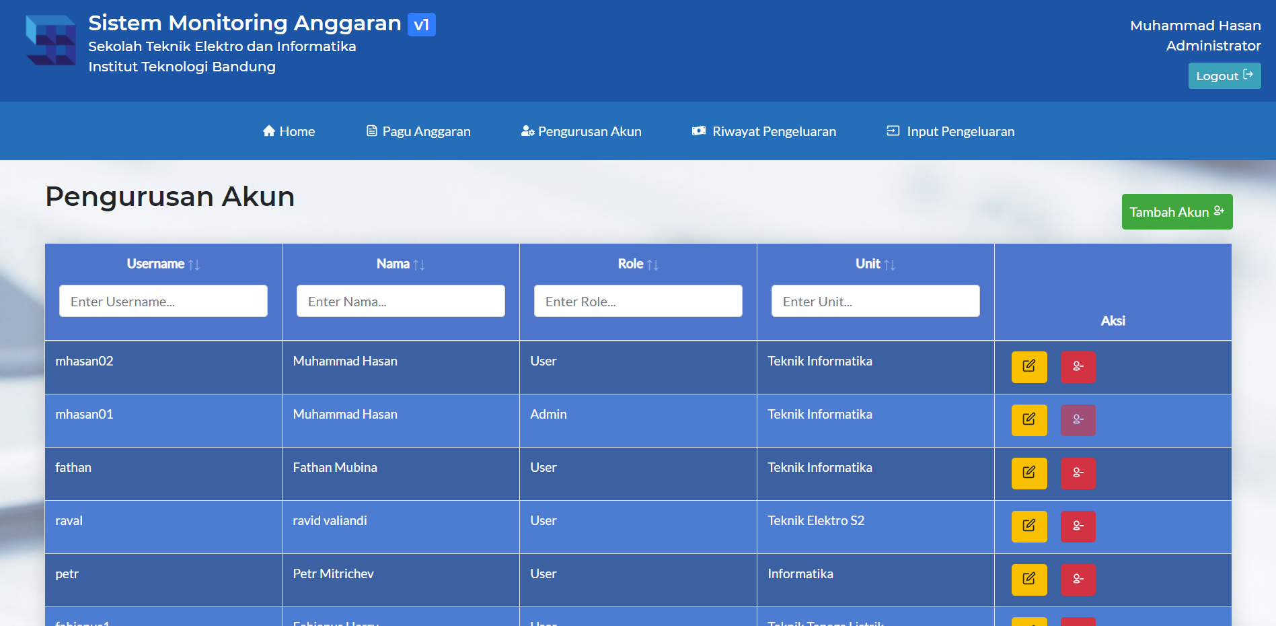Click Muhammad Hasan name in header
The image size is (1276, 626).
[1195, 26]
